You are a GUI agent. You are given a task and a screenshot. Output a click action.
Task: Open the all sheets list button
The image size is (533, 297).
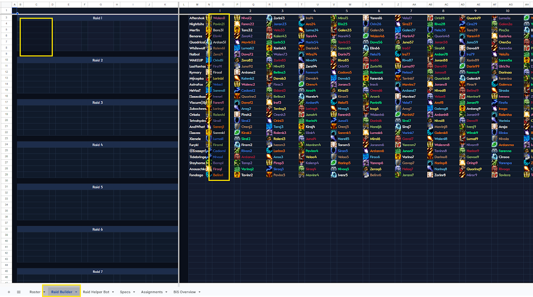(19, 292)
